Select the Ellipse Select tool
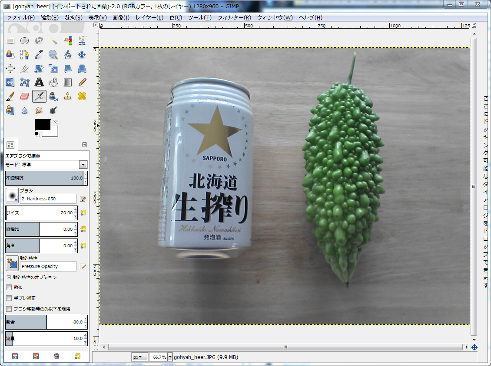 pyautogui.click(x=24, y=41)
